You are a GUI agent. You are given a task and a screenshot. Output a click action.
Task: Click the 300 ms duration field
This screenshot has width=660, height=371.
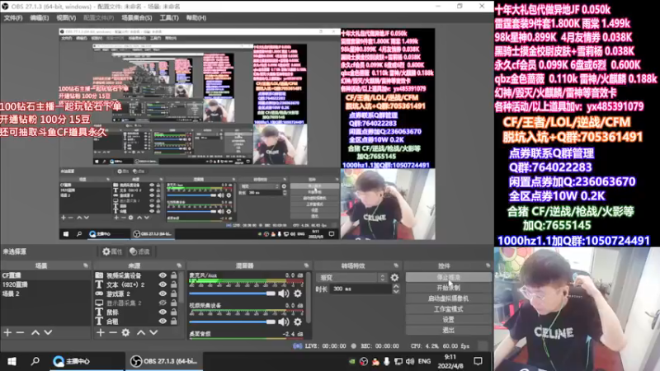tap(361, 289)
